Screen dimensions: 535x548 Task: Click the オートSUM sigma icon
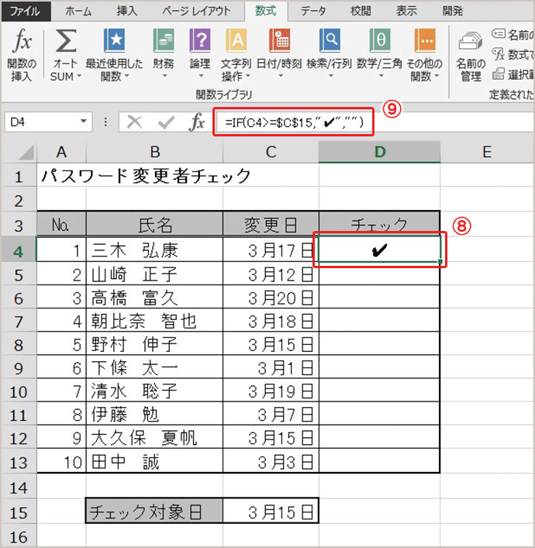(66, 40)
